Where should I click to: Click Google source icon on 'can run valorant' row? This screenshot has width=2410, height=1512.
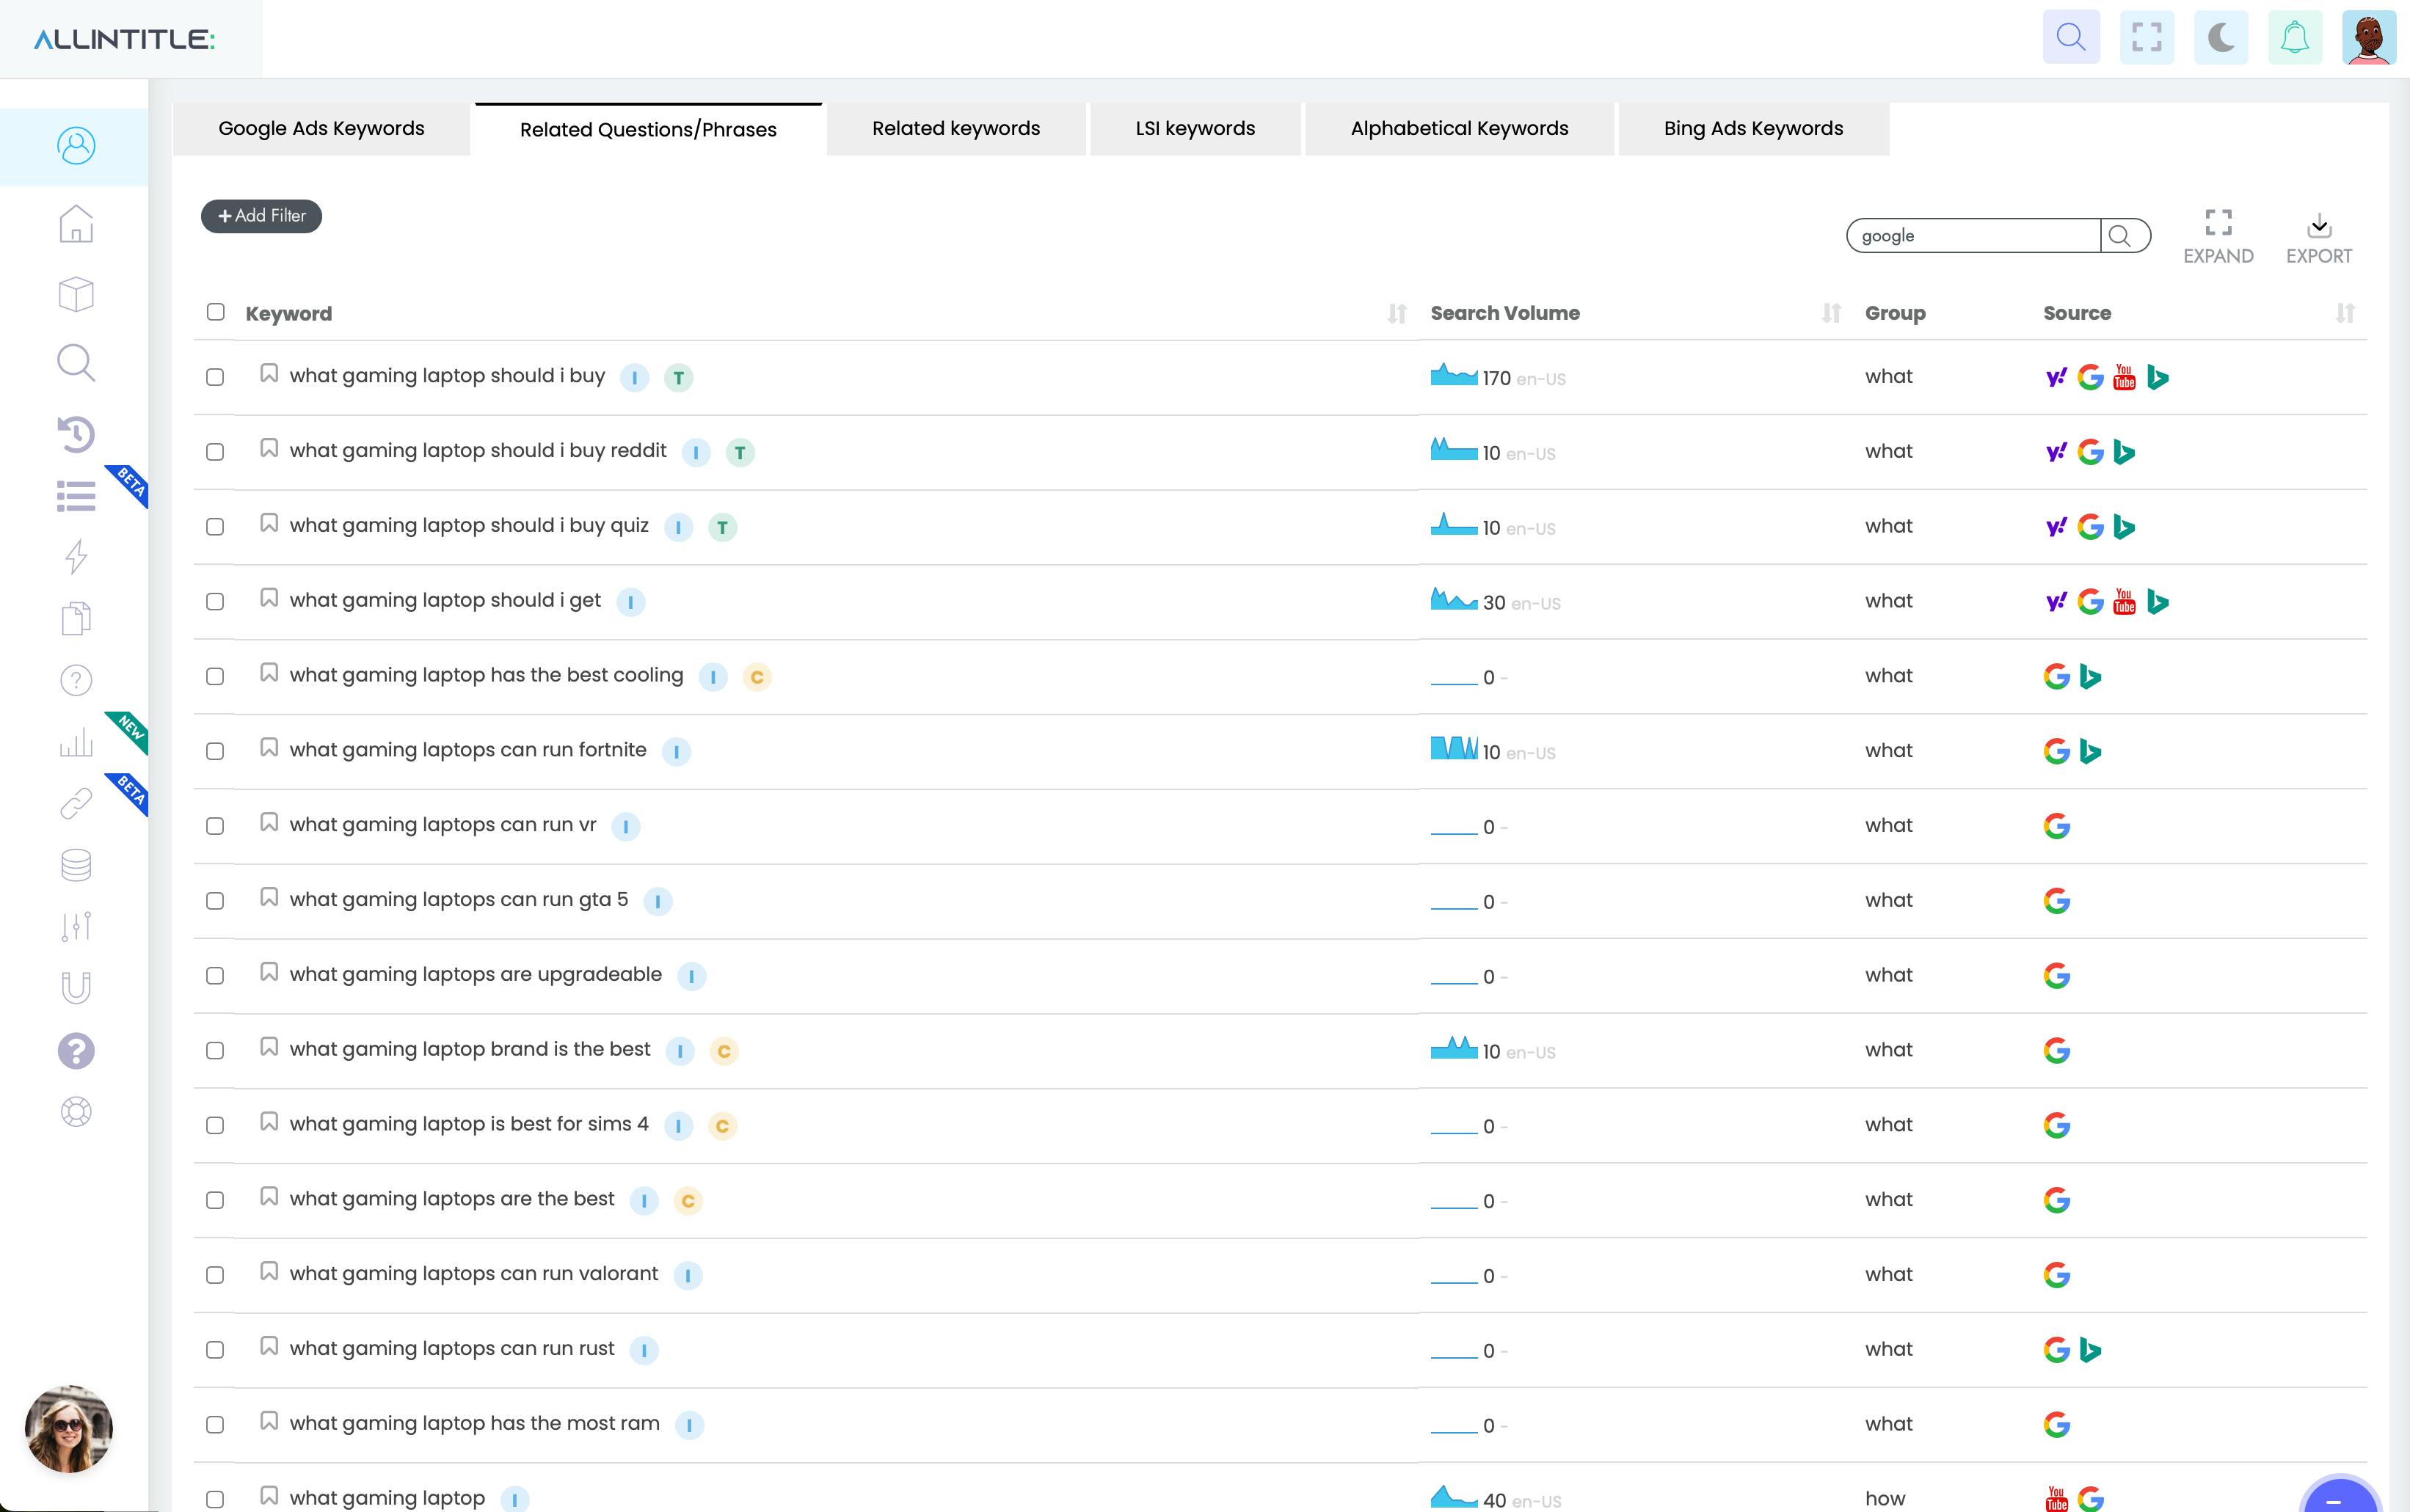pyautogui.click(x=2056, y=1275)
